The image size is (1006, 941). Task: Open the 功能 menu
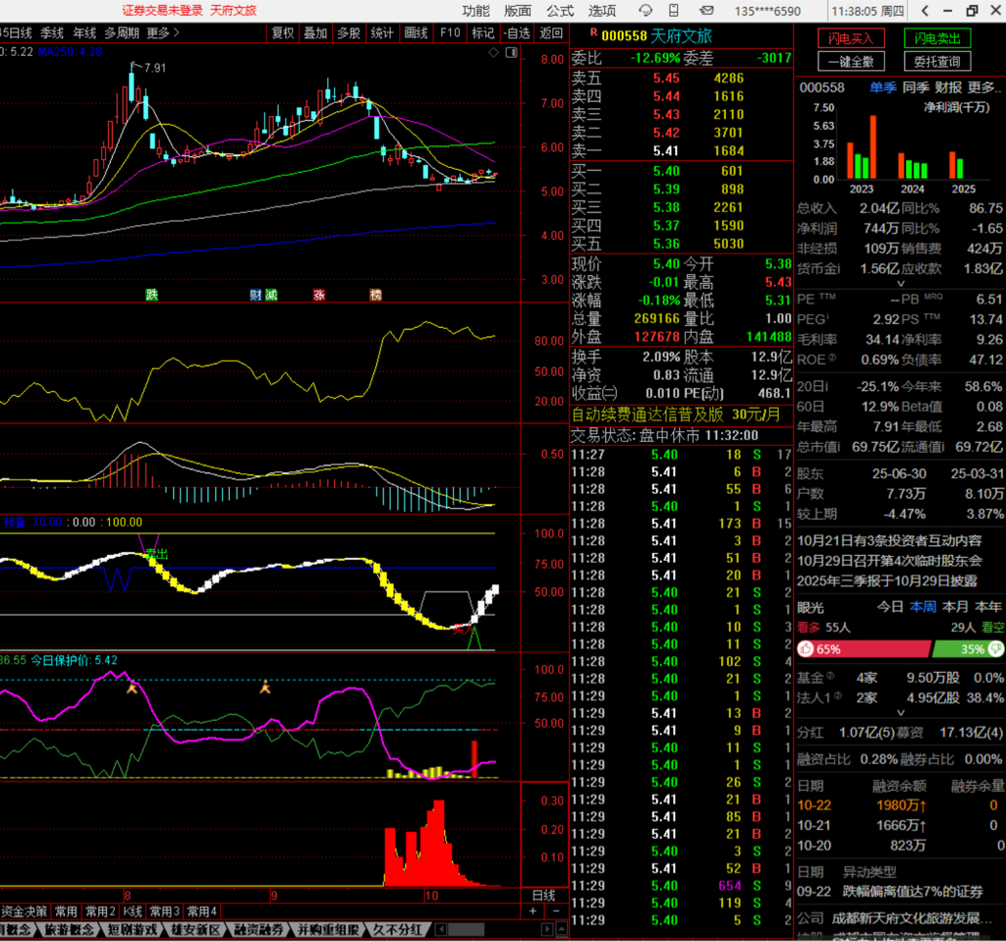coord(476,11)
